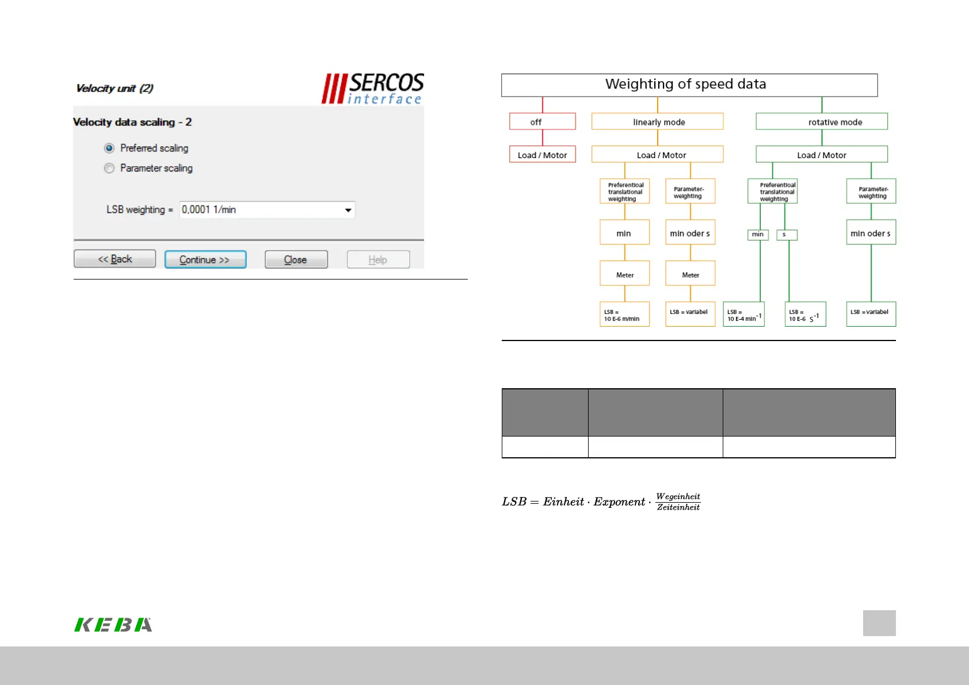
Task: Click the red 'off' box
Action: 543,121
